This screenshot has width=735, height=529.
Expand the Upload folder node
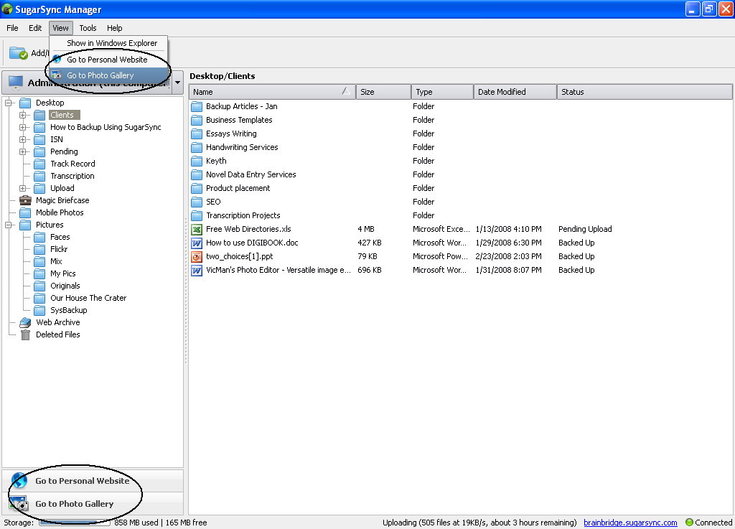click(22, 188)
